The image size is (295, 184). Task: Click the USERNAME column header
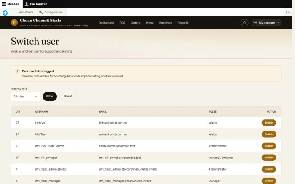pos(42,112)
